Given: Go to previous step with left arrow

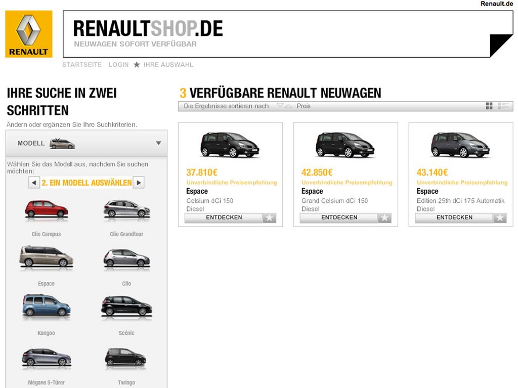Looking at the screenshot, I should pos(34,183).
